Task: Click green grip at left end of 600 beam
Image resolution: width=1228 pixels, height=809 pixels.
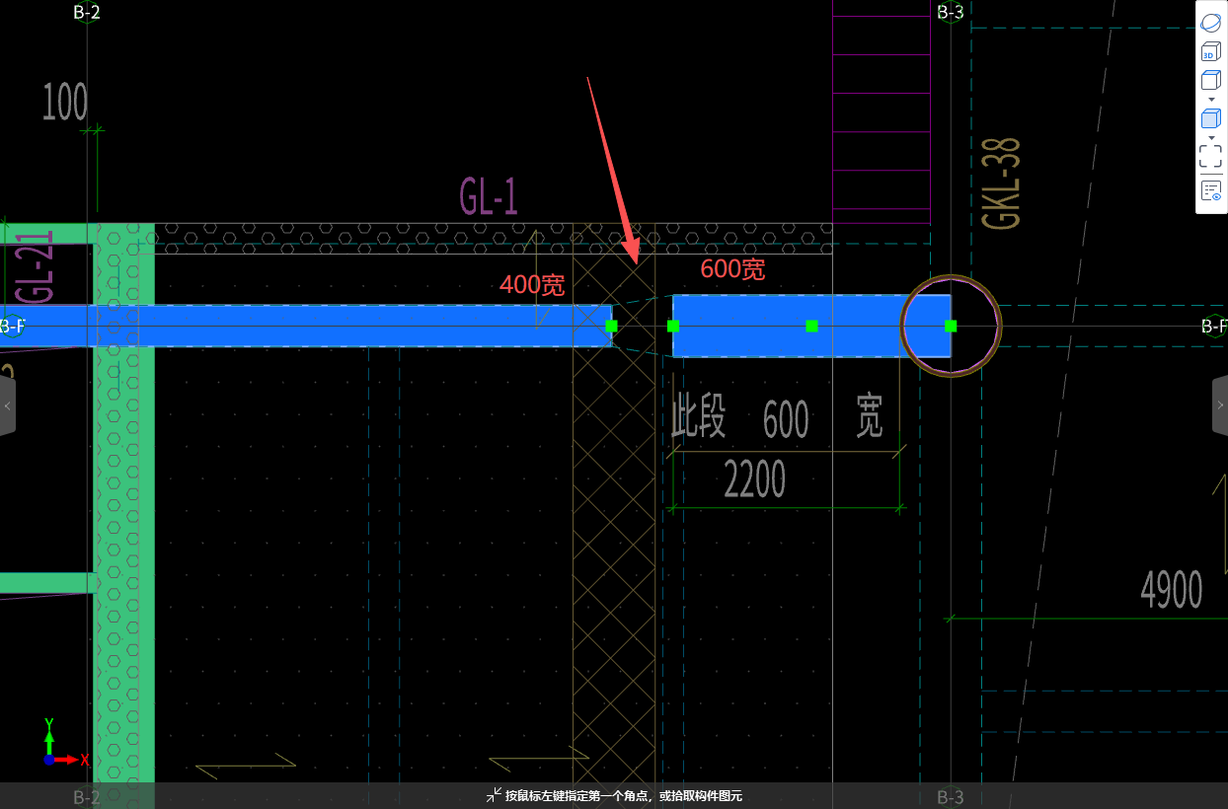Action: point(673,326)
